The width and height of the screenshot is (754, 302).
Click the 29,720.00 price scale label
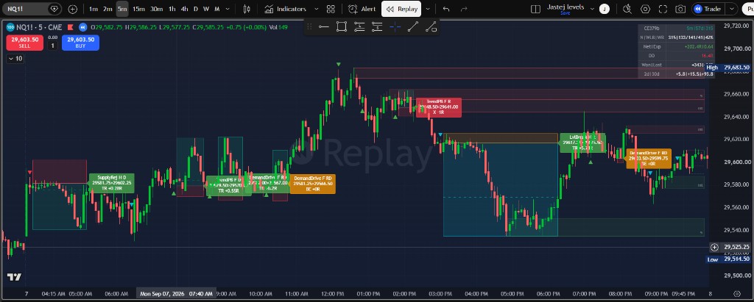coord(736,26)
